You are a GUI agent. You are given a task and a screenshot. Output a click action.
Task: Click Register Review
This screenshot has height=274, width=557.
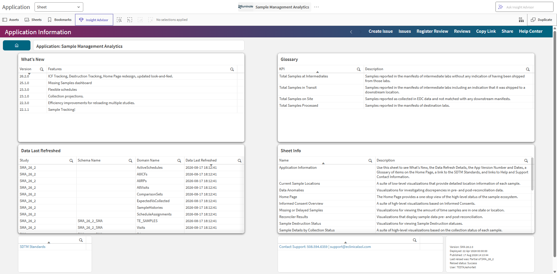click(432, 31)
